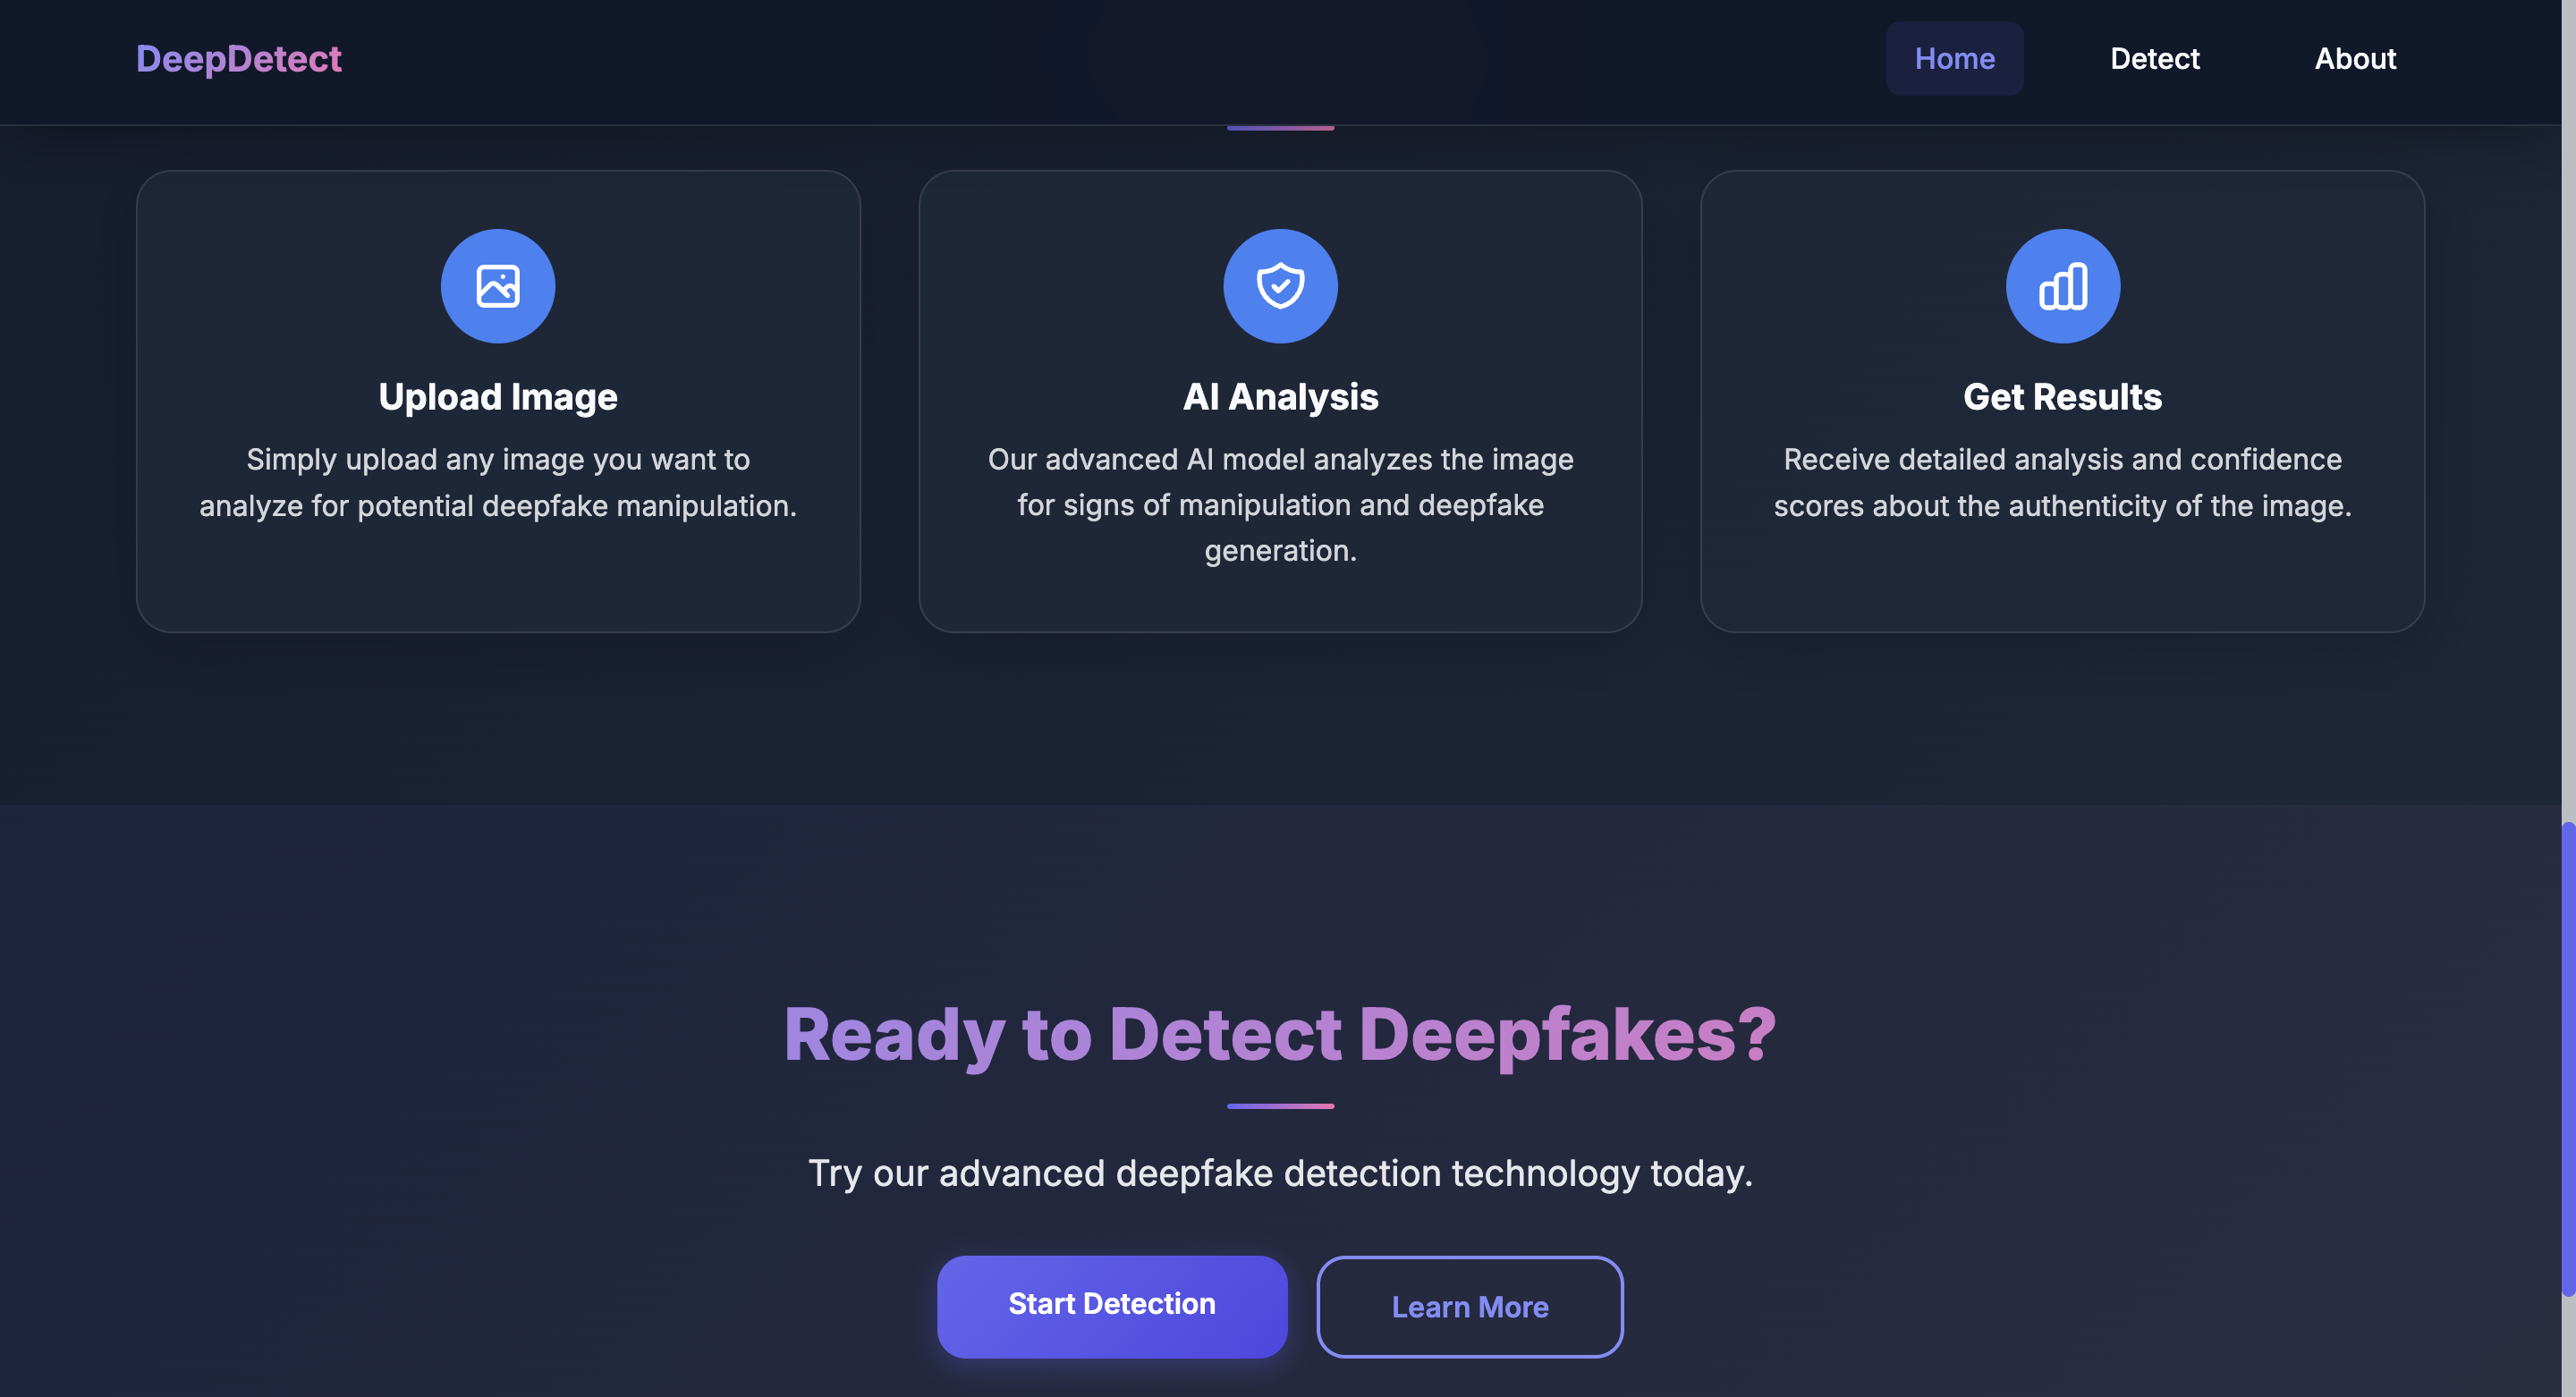Open the About page
This screenshot has width=2576, height=1397.
[x=2356, y=58]
